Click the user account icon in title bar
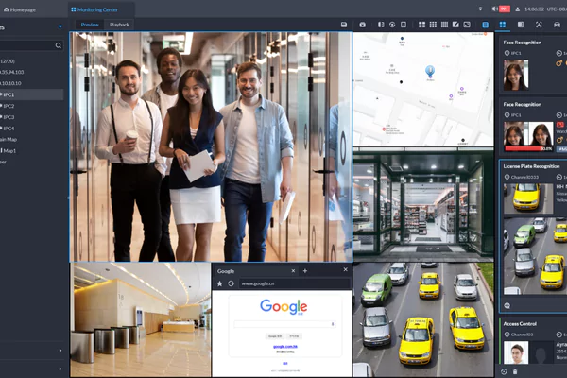Viewport: 567px width, 378px height. click(517, 9)
